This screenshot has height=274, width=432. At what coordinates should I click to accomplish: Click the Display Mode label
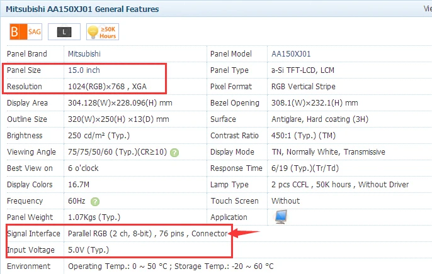[232, 152]
